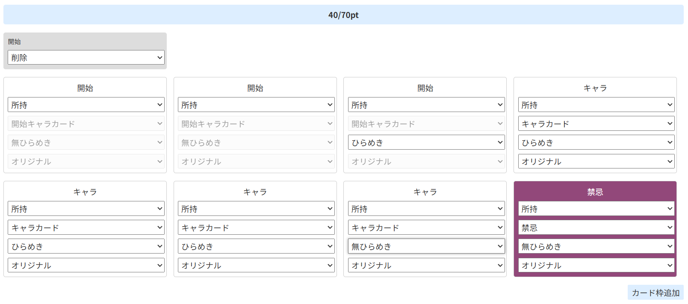Open オリジナル dropdown below the キャラ card's 無ひらめき
The image size is (688, 304).
pyautogui.click(x=426, y=266)
